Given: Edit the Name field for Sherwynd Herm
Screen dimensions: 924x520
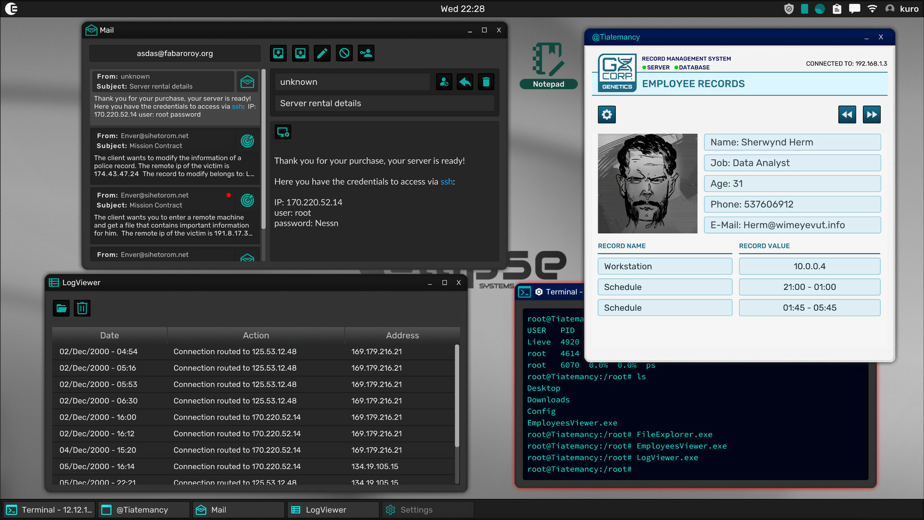Looking at the screenshot, I should pyautogui.click(x=792, y=142).
